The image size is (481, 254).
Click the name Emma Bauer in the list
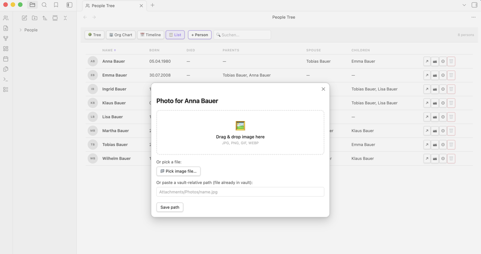click(115, 75)
